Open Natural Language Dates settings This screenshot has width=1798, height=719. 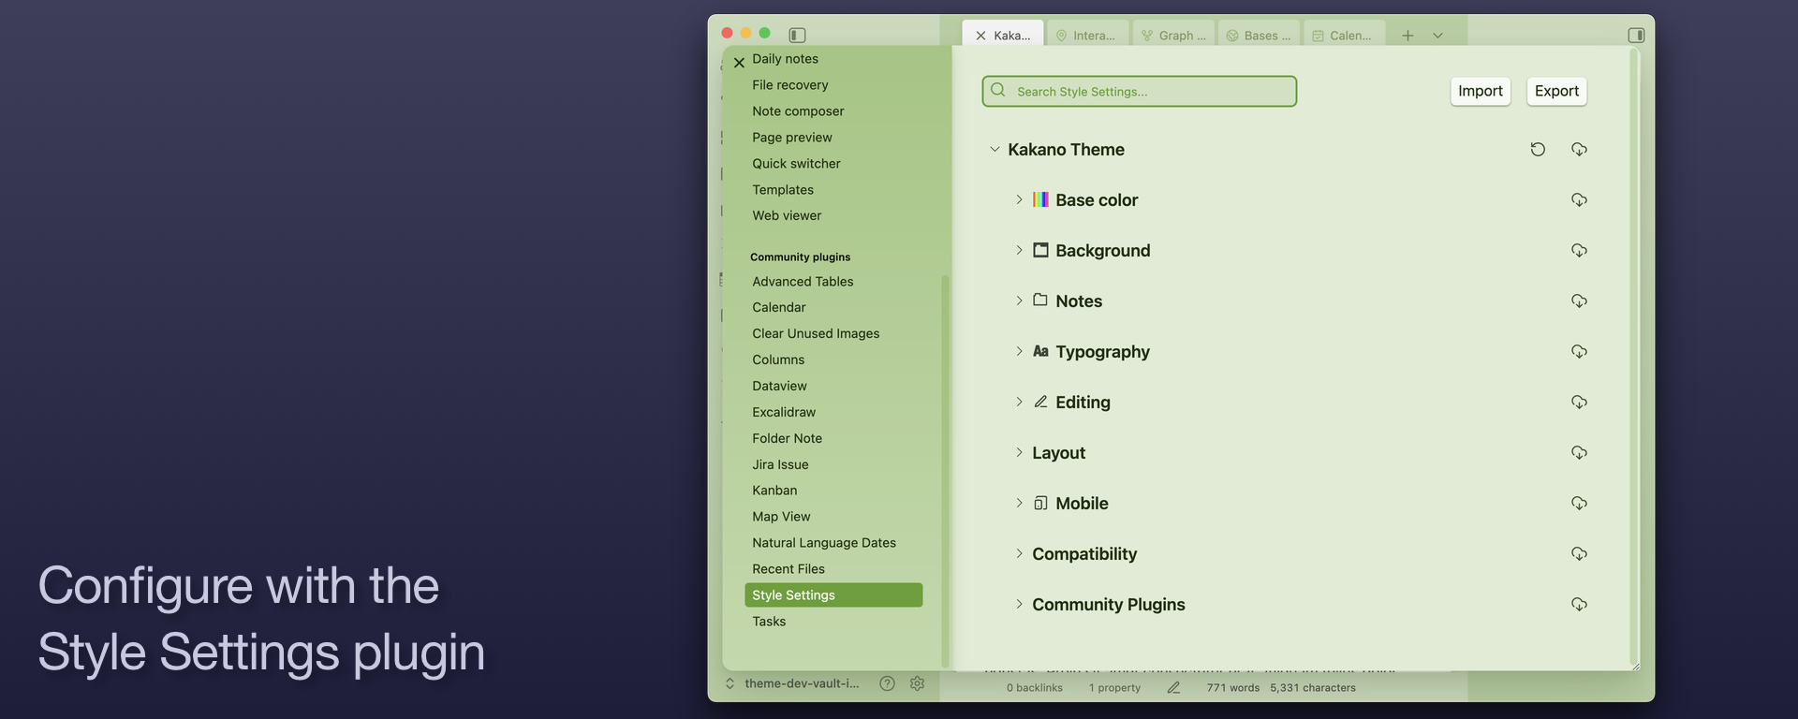pyautogui.click(x=824, y=543)
